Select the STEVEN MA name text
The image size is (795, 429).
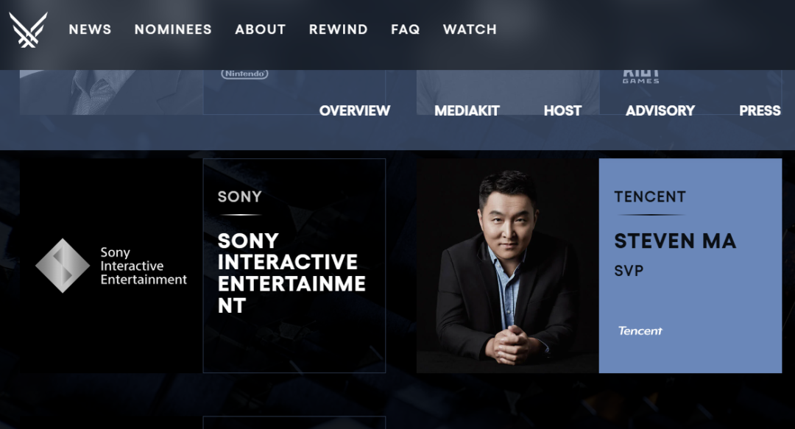[x=675, y=241]
